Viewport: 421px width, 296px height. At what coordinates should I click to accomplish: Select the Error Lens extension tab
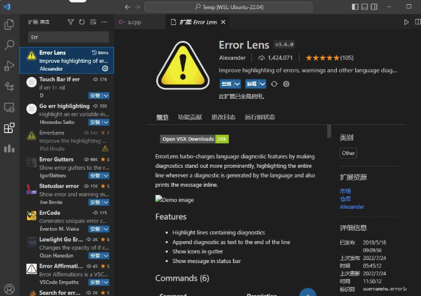[199, 22]
